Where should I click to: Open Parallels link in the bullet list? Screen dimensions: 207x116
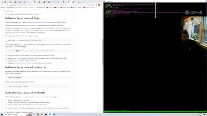pos(20,58)
